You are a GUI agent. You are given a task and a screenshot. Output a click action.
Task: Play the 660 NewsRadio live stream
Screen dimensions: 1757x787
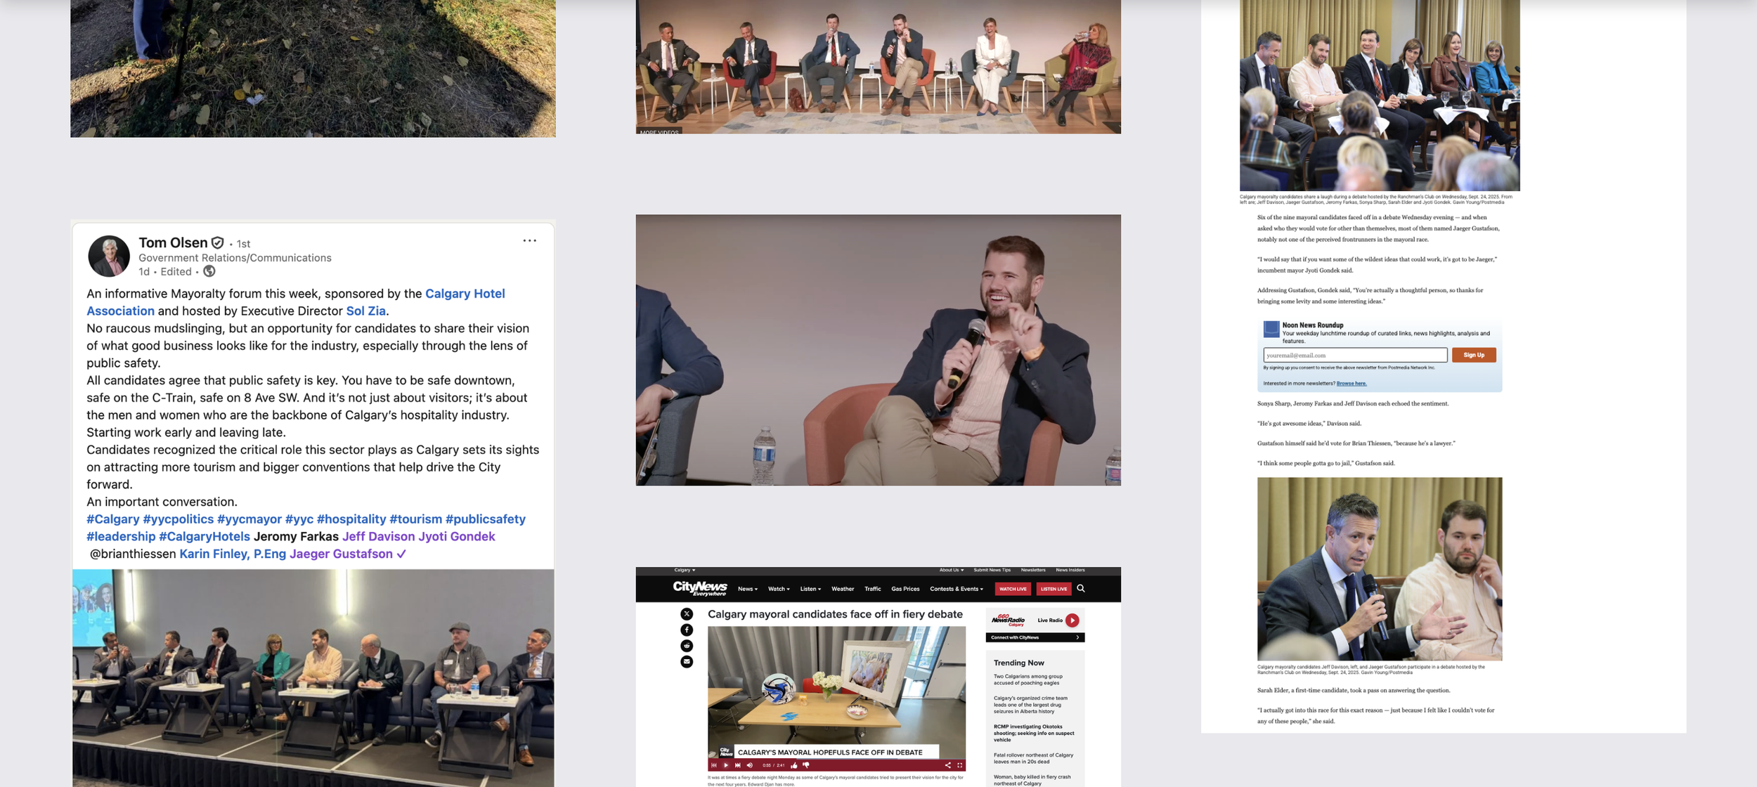click(1072, 620)
